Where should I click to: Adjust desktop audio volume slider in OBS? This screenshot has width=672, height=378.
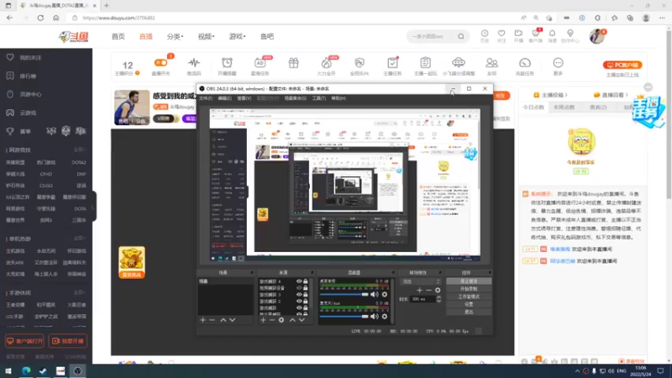[x=344, y=295]
